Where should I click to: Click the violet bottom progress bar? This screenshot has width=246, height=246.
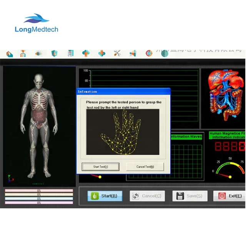pyautogui.click(x=39, y=203)
